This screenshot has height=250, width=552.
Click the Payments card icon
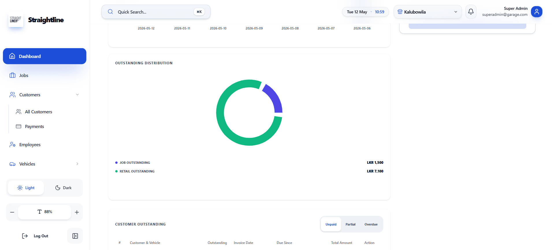[x=18, y=126]
